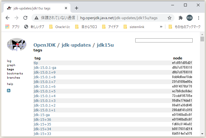Click the OpenJDK Duke mascot logo
Image resolution: width=206 pixels, height=138 pixels.
17,44
